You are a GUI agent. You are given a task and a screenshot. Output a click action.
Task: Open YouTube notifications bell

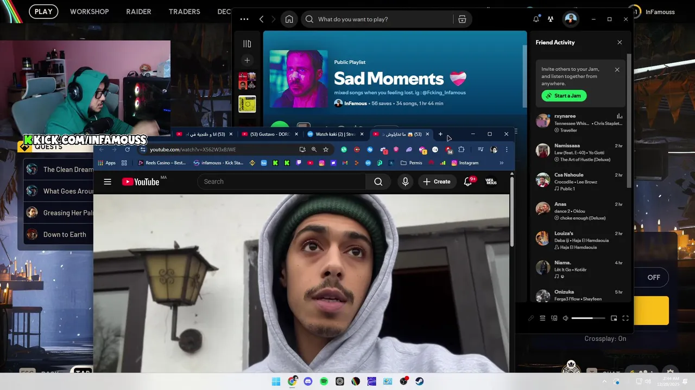click(x=468, y=181)
